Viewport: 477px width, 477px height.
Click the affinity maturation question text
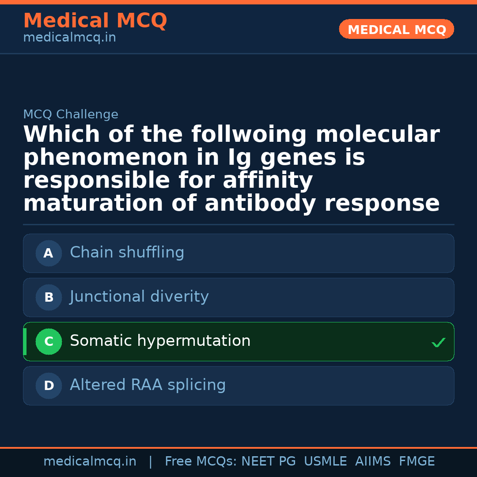(231, 169)
